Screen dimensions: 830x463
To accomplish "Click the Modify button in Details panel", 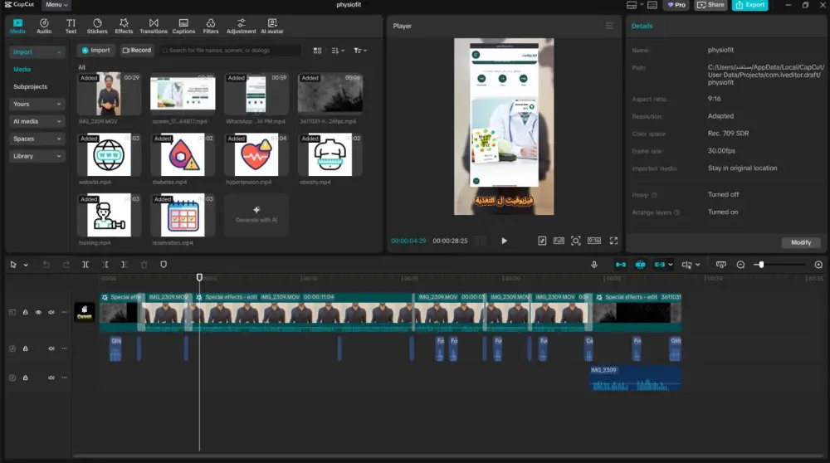I will pos(801,242).
